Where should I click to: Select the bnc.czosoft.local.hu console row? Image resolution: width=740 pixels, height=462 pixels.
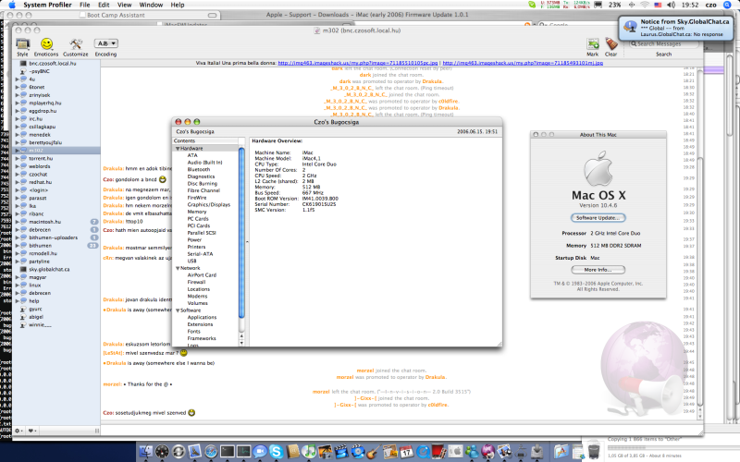click(56, 63)
